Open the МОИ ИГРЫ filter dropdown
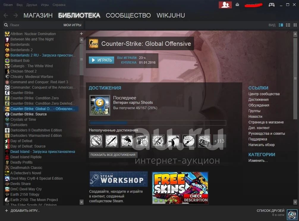299x221 pixels. pyautogui.click(x=72, y=25)
